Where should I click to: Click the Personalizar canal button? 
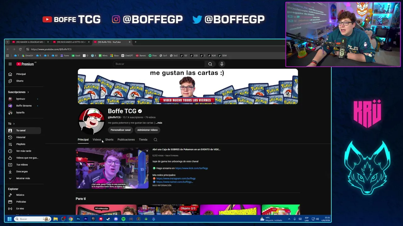pyautogui.click(x=121, y=130)
